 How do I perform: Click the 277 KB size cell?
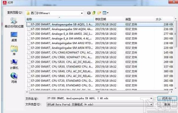[168, 34]
